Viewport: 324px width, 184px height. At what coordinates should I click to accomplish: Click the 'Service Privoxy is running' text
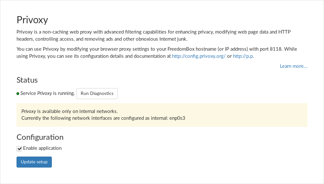coord(48,93)
